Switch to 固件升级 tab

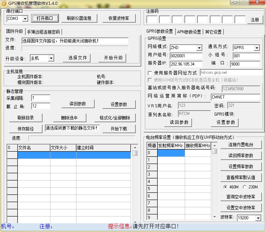[x=15, y=32]
